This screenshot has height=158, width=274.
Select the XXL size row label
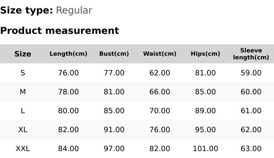tap(23, 149)
